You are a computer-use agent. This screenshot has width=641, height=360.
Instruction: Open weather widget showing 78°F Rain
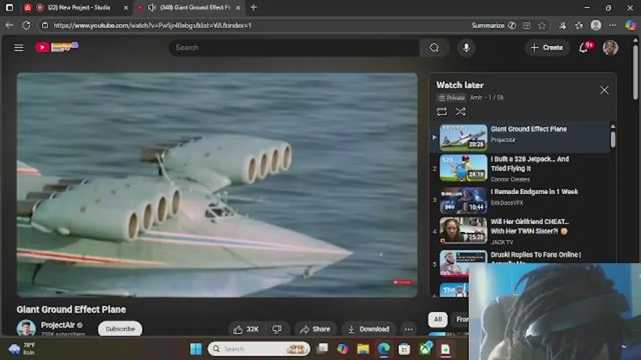coord(22,348)
